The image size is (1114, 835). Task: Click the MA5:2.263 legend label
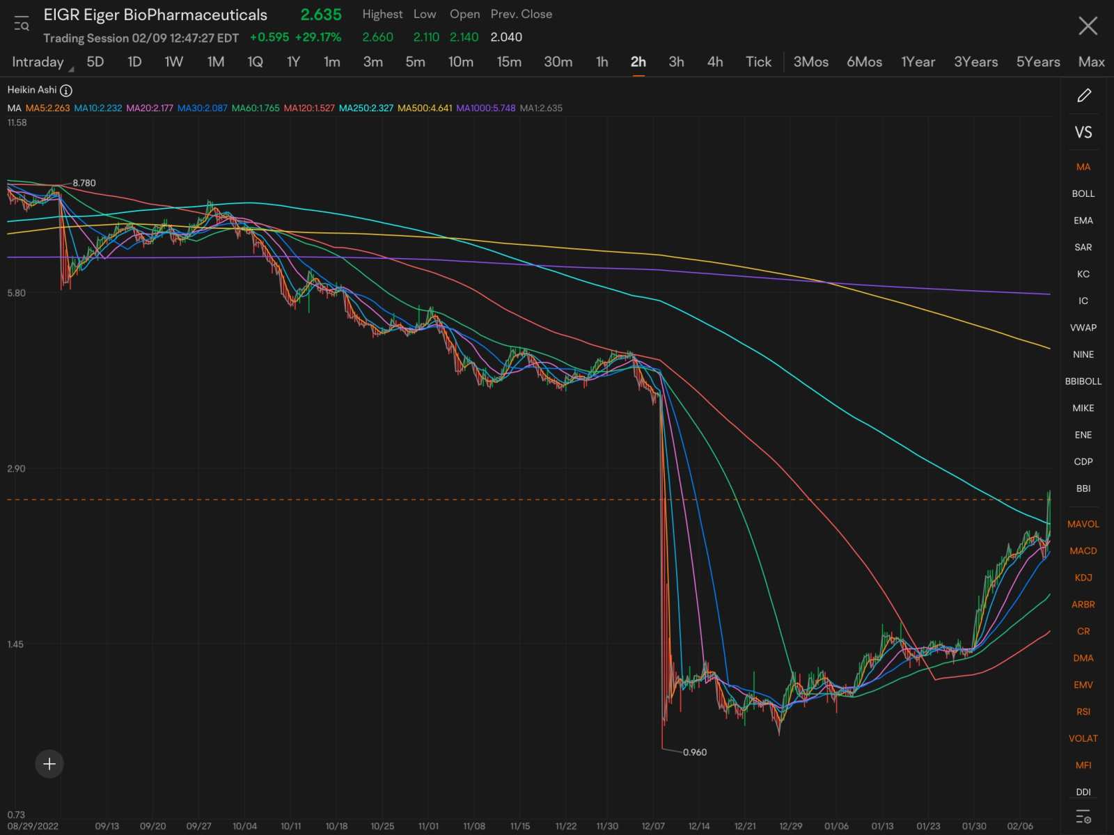tap(47, 109)
